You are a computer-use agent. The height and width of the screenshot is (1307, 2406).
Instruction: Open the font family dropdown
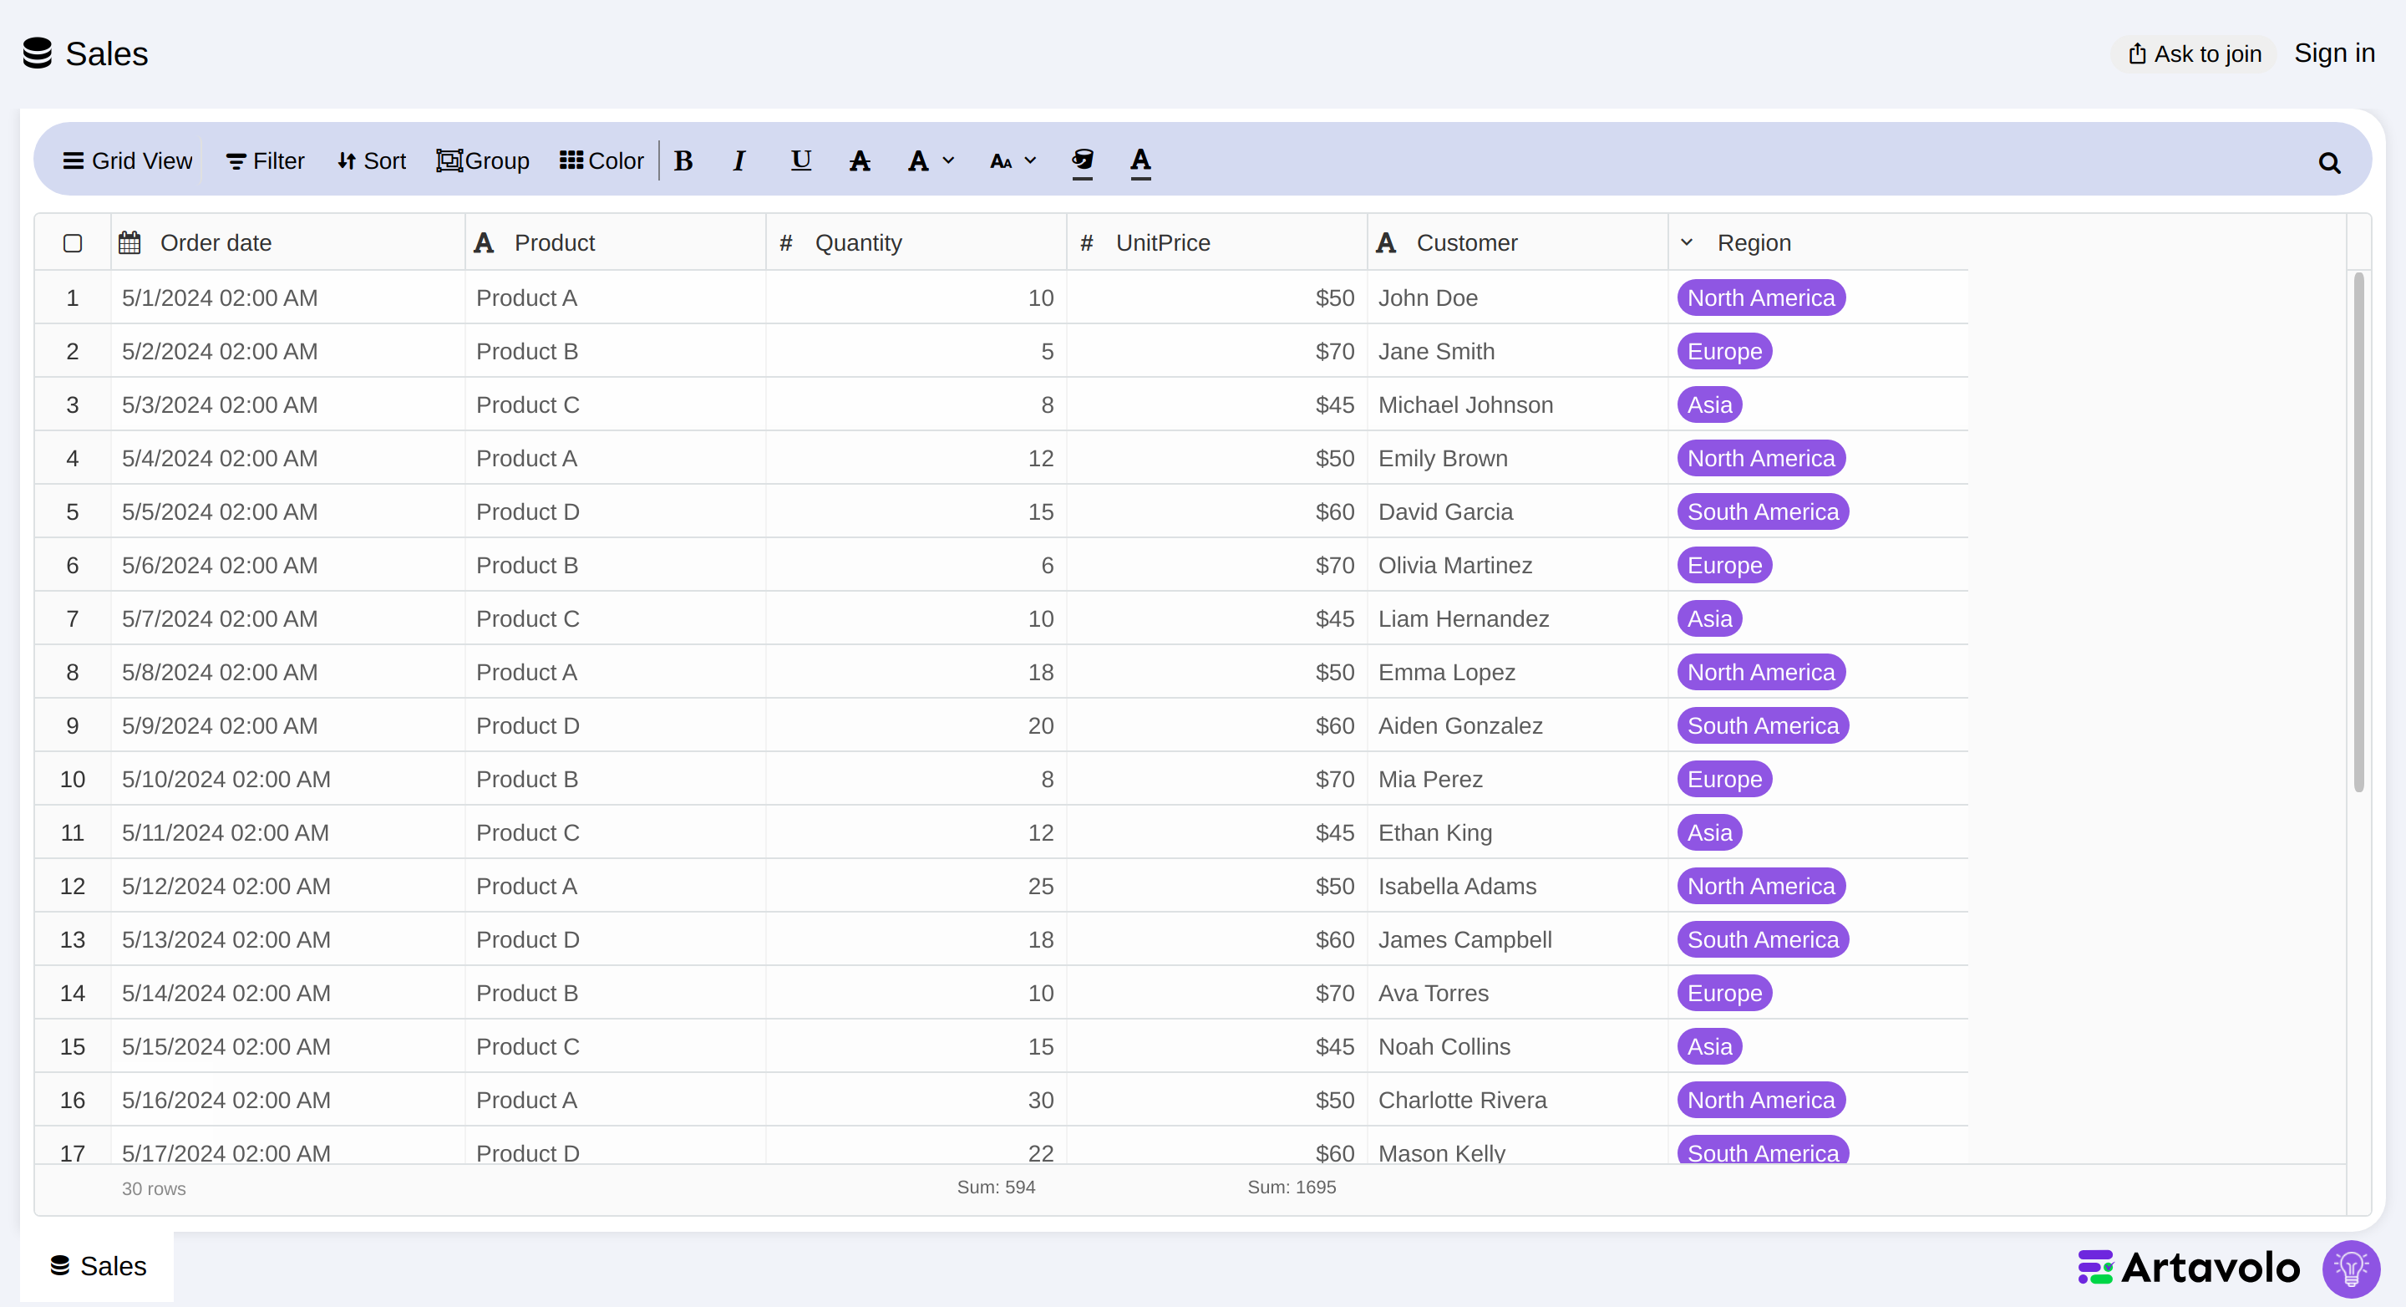931,160
